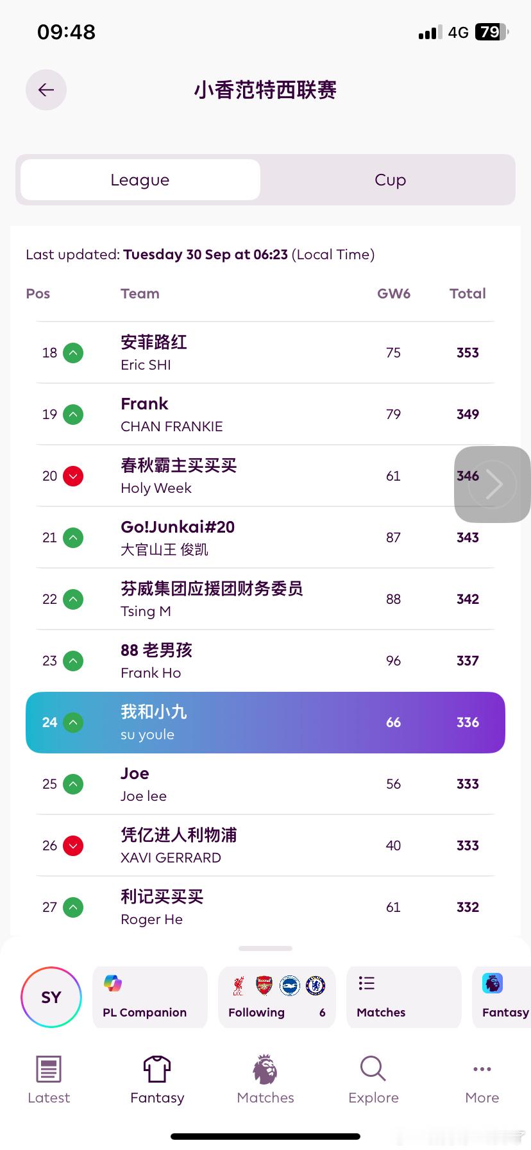Image resolution: width=531 pixels, height=1150 pixels.
Task: Tap the back arrow button
Action: 46,90
